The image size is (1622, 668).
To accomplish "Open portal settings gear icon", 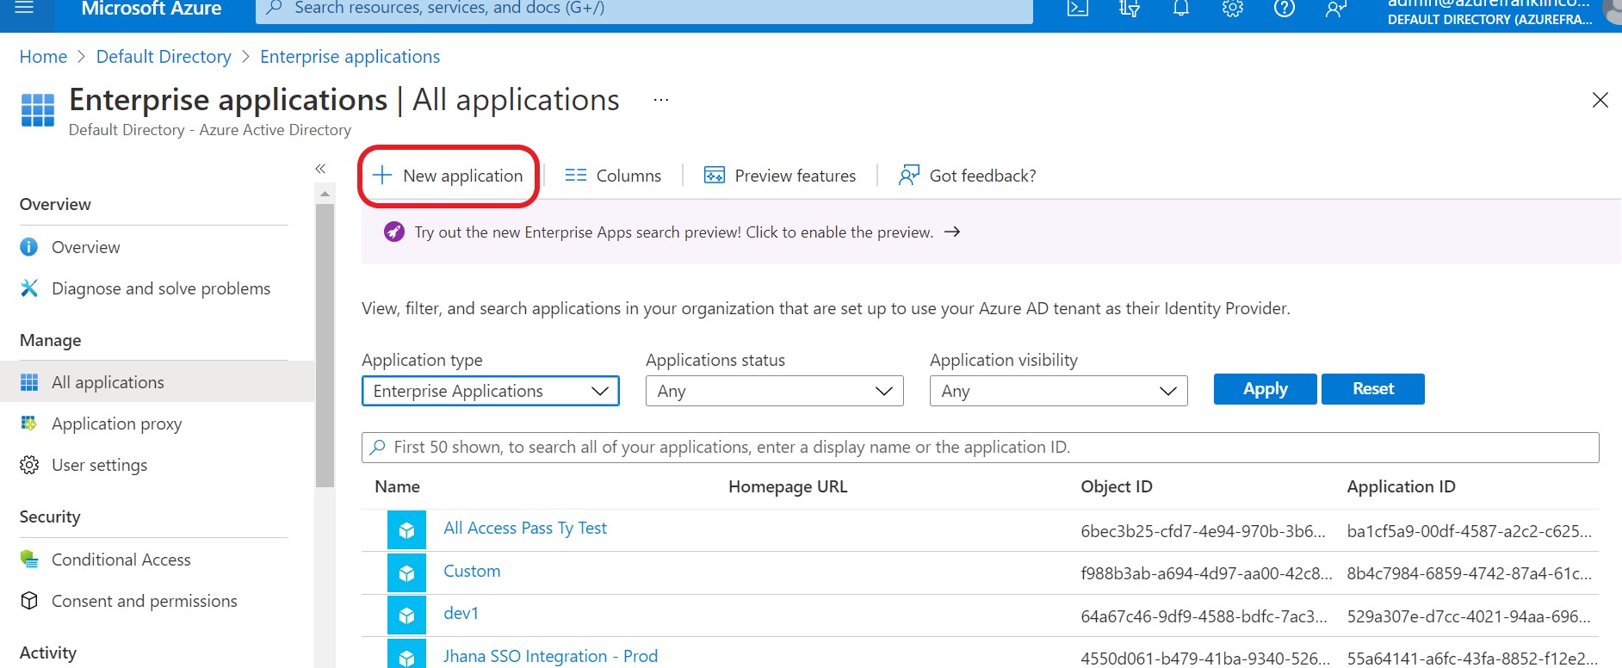I will pos(1233,9).
